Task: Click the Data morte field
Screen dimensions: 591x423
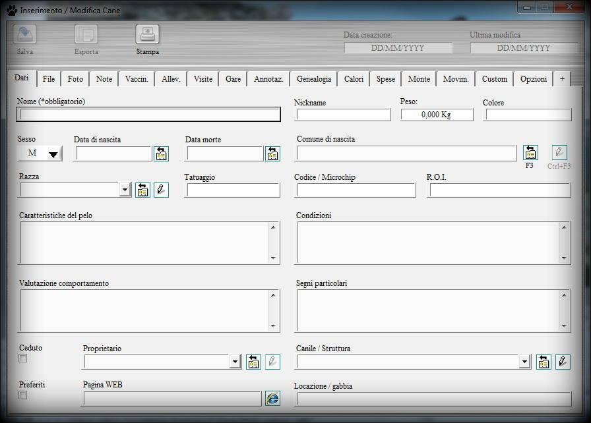Action: [x=225, y=154]
